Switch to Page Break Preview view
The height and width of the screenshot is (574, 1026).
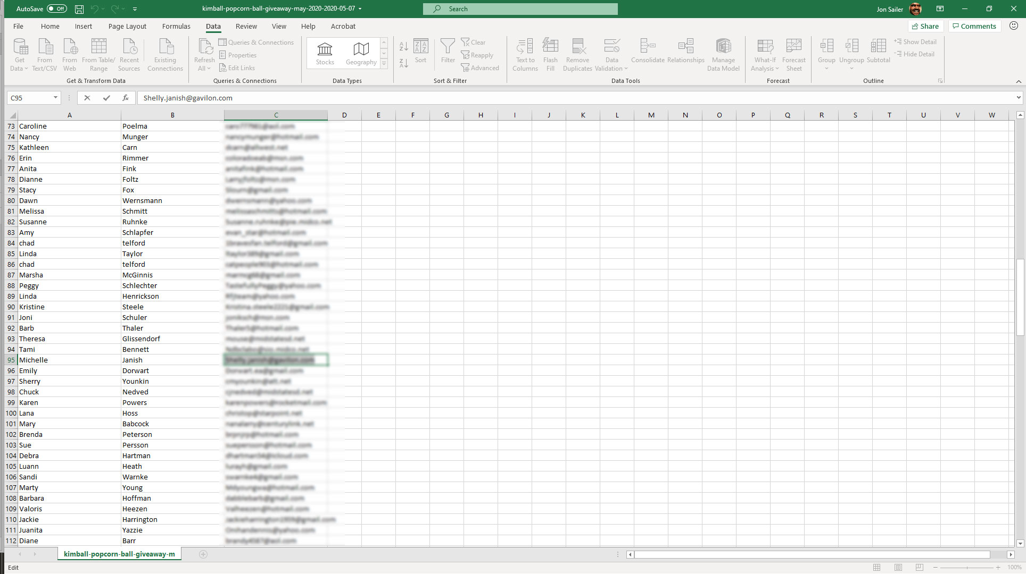919,567
